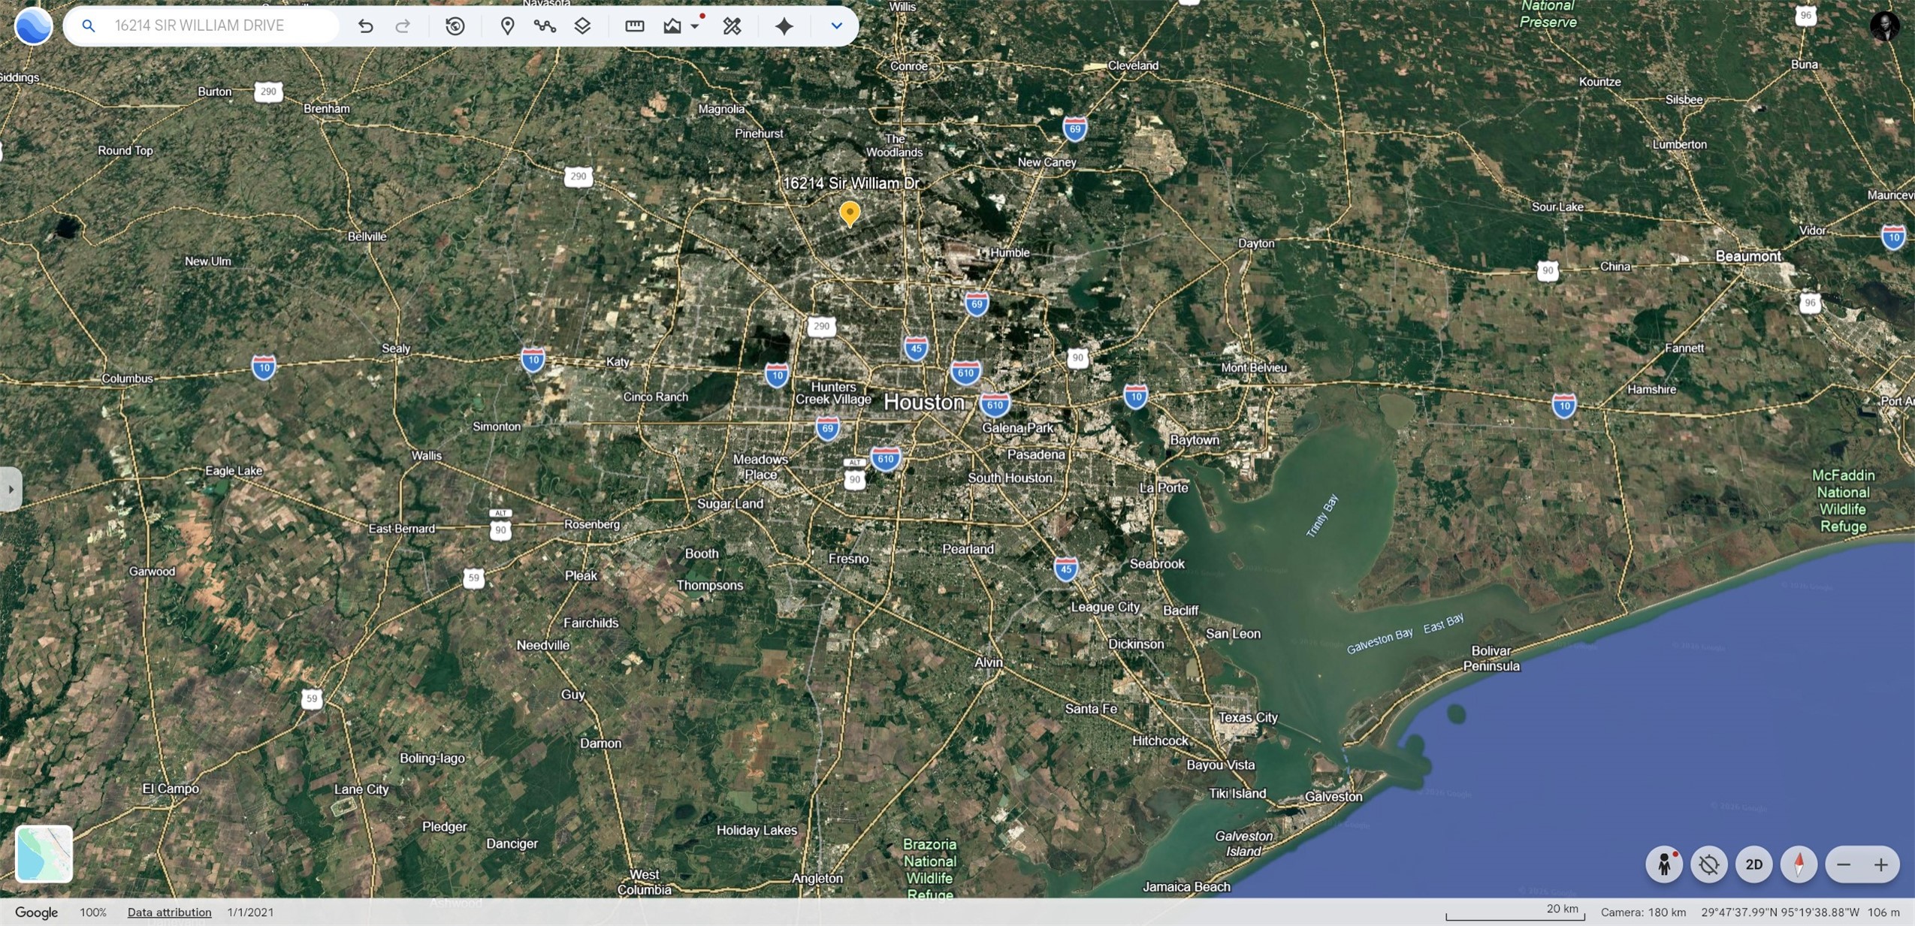Click the Galveston city label

tap(1334, 796)
